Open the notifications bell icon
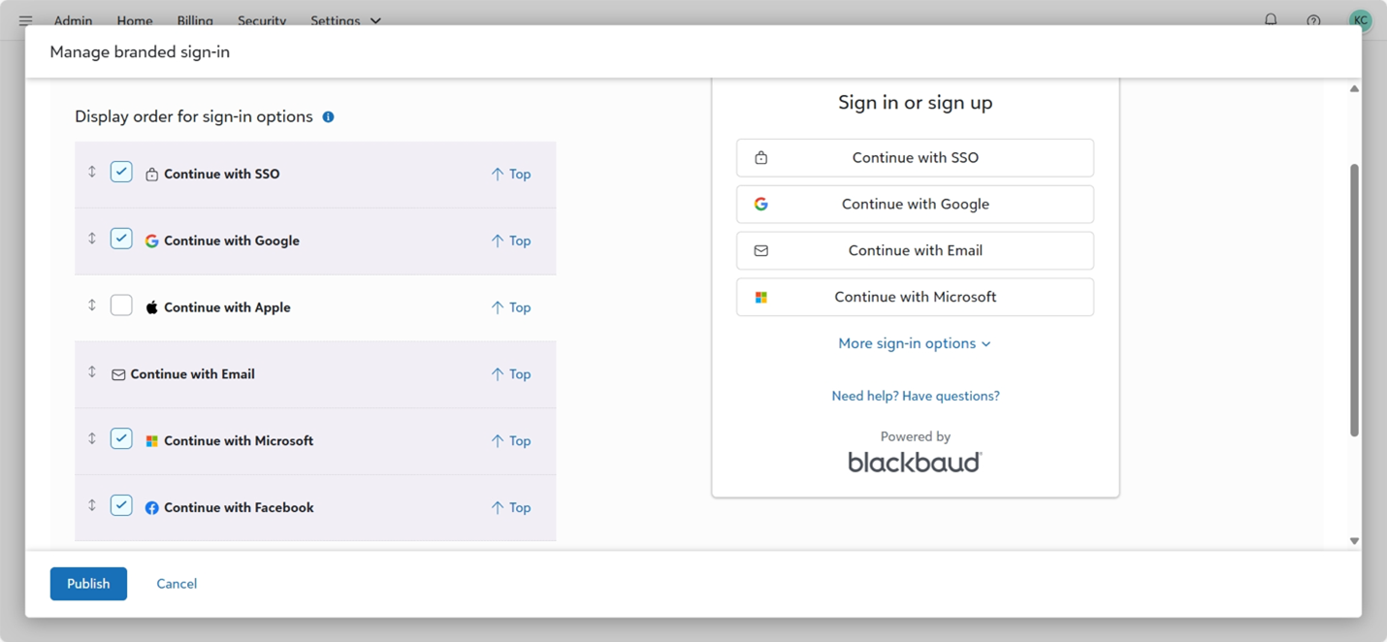This screenshot has height=642, width=1387. point(1270,19)
